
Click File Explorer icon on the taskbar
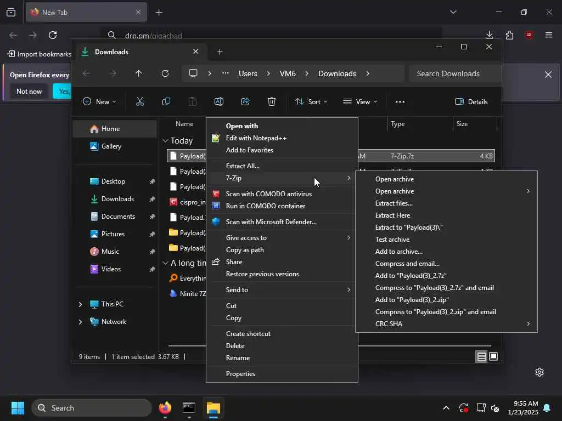pyautogui.click(x=213, y=408)
